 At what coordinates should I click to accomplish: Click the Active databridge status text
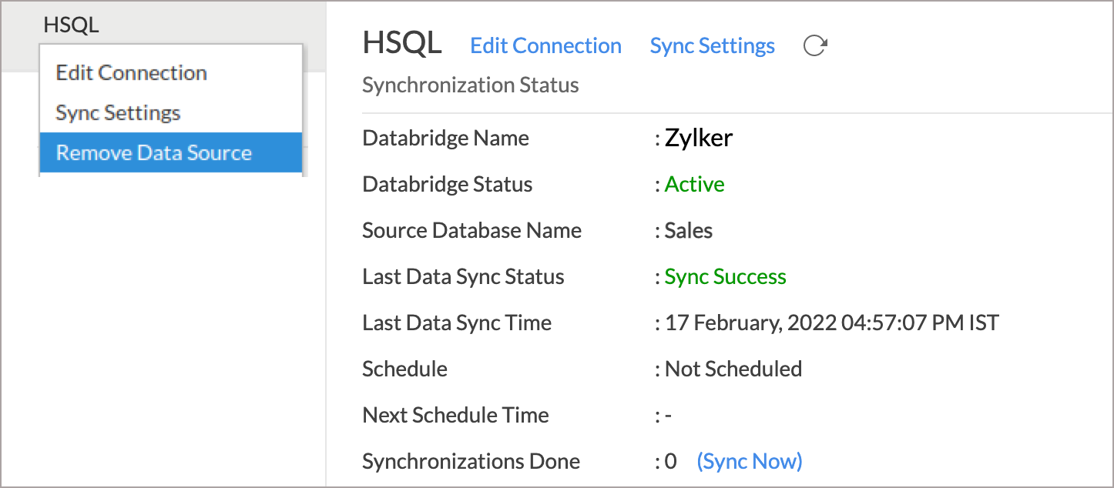click(694, 184)
